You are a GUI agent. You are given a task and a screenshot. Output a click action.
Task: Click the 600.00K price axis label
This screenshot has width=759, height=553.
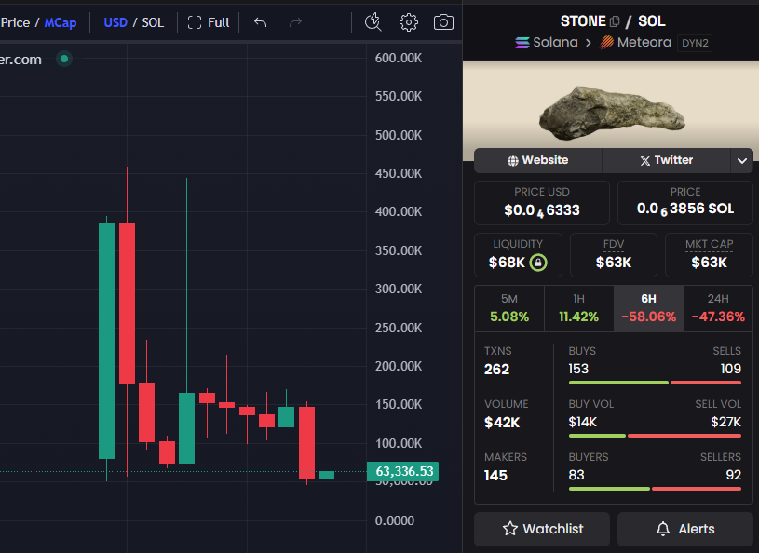399,58
